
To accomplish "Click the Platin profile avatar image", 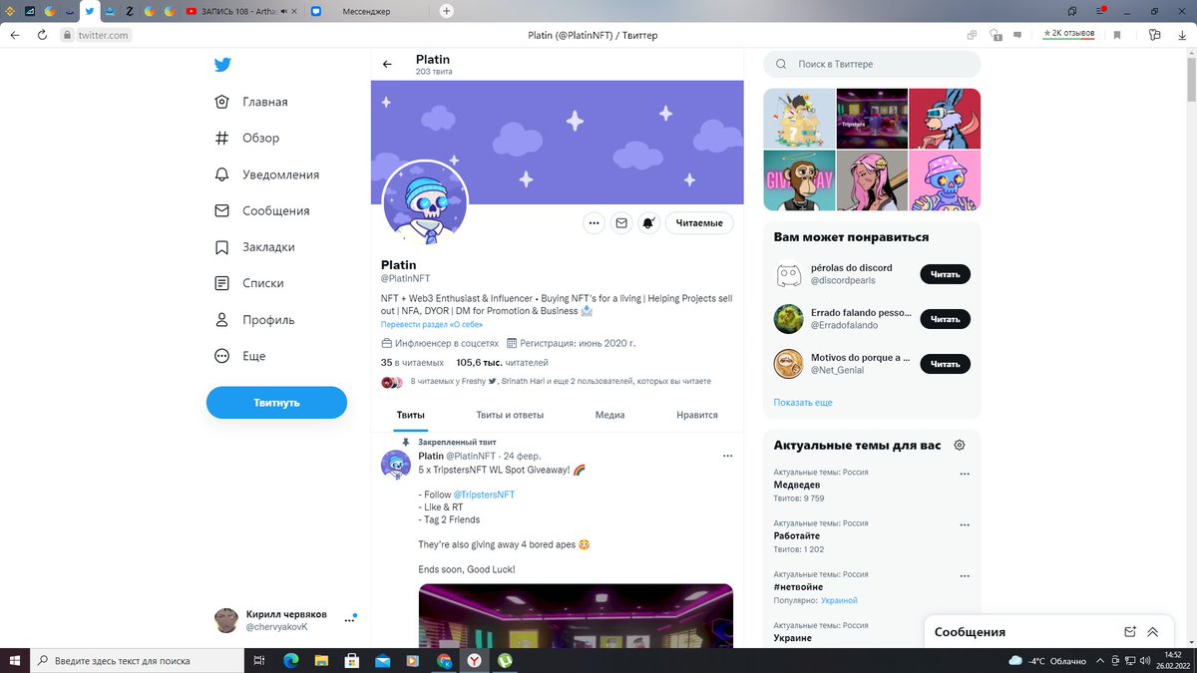I will 426,202.
